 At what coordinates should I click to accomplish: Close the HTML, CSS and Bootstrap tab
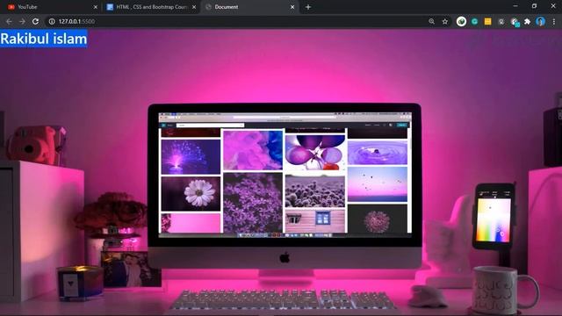194,7
